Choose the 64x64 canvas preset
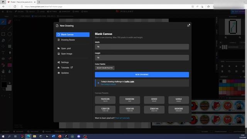This screenshot has height=139, width=247. [x=179, y=100]
